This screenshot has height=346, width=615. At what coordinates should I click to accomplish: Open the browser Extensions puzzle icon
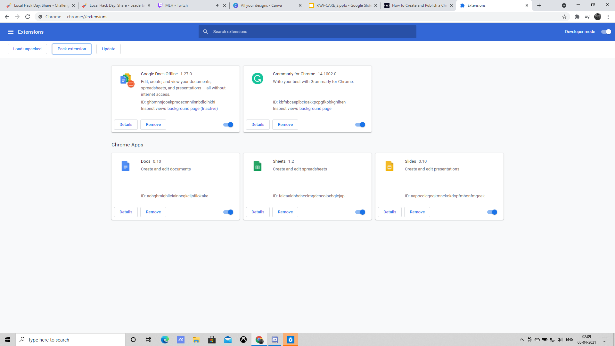(x=577, y=17)
